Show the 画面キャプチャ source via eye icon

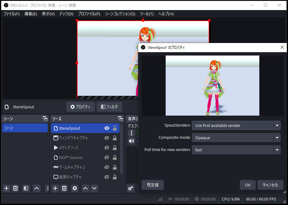point(107,177)
